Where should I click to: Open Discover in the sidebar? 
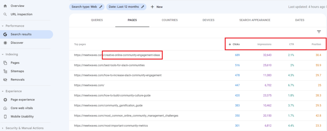pyautogui.click(x=17, y=43)
